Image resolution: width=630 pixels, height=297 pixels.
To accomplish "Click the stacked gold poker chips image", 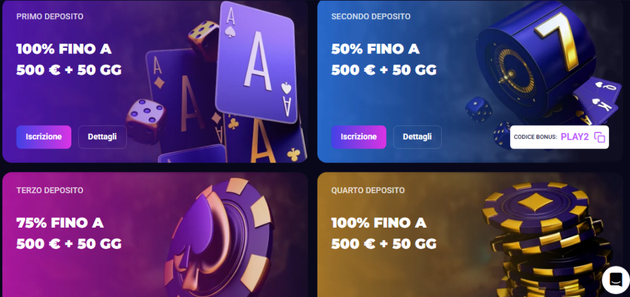I will [546, 240].
